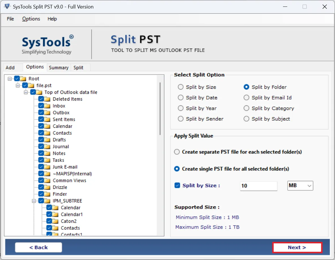Click the Caton2 folder icon under IPM_SUBTREE
Screen dimensions: 335x260
(x=55, y=221)
